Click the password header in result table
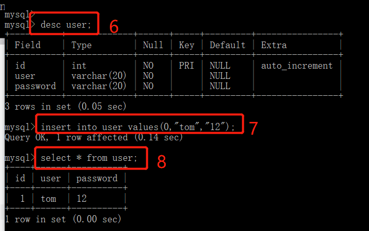This screenshot has width=369, height=231. 96,178
